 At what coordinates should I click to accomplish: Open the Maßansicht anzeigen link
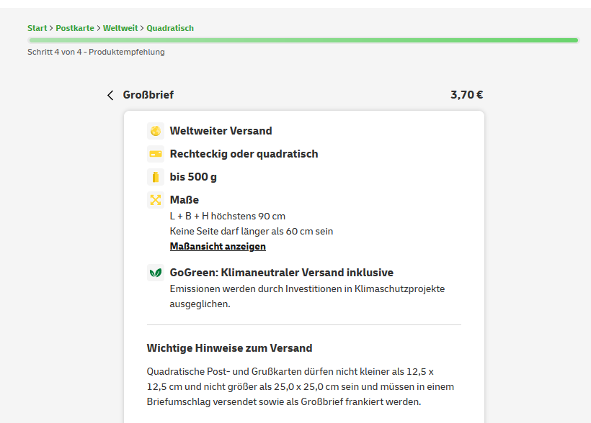click(218, 247)
